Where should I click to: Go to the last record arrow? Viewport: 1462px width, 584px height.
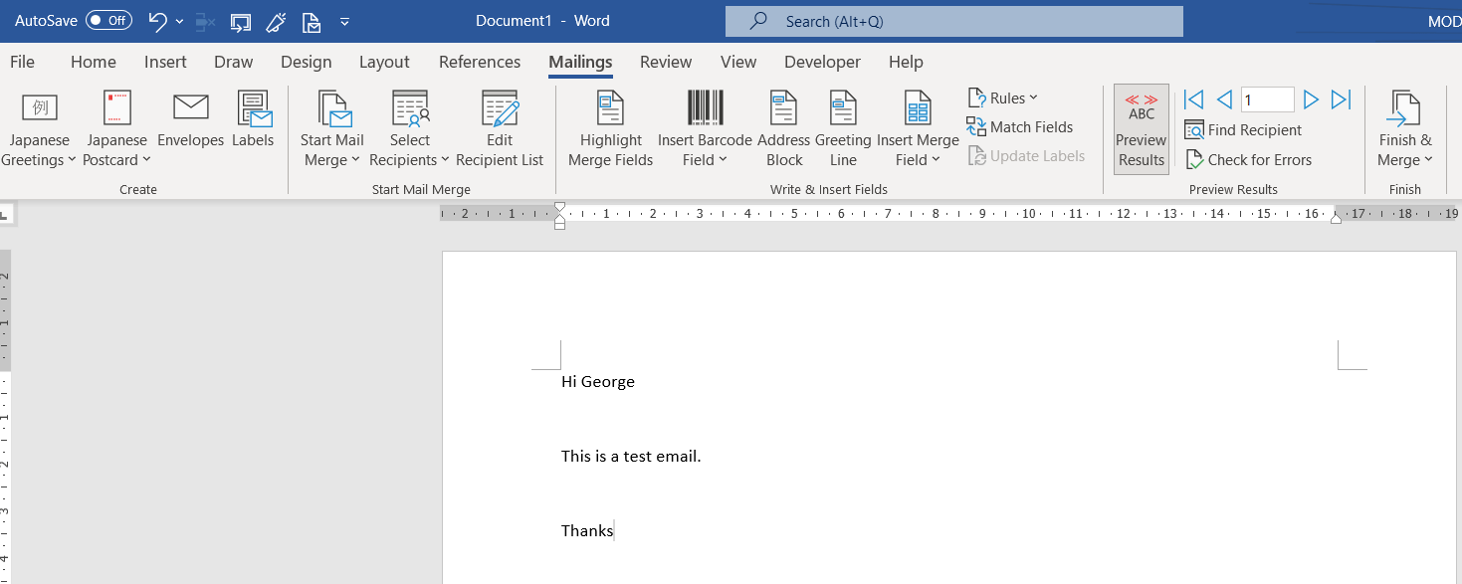(1341, 99)
